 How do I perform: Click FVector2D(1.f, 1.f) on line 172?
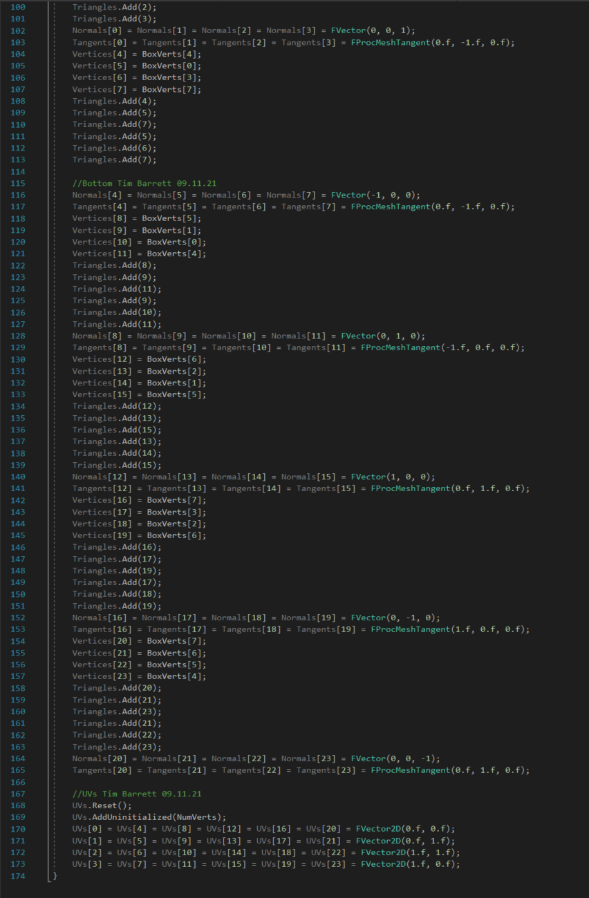point(410,852)
